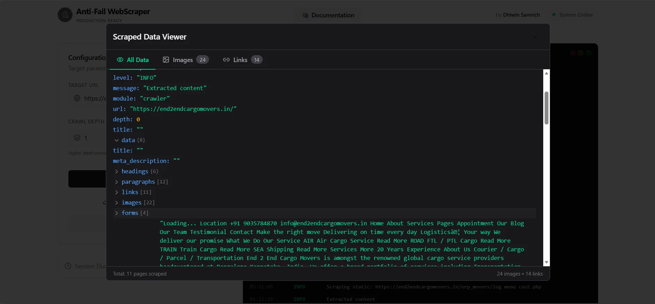
Task: Click the globe icon in Target URL field
Action: pos(77,98)
